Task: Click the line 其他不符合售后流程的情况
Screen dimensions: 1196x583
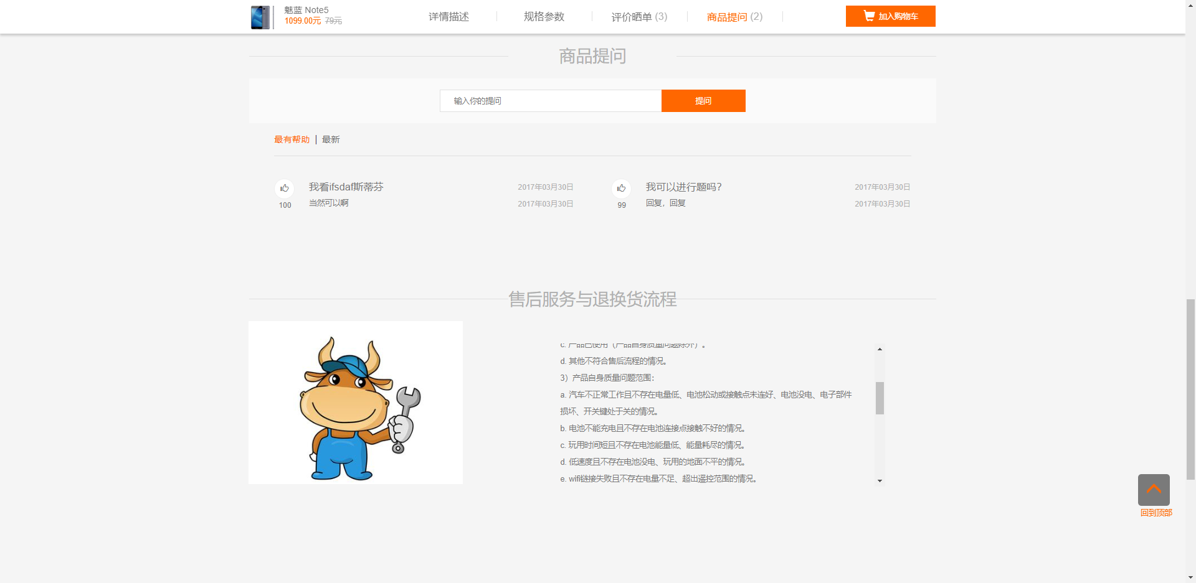Action: 614,361
